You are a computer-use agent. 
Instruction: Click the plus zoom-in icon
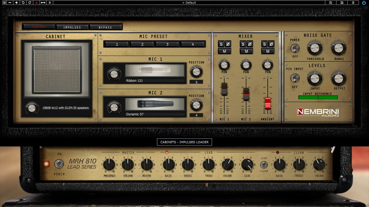click(x=17, y=3)
